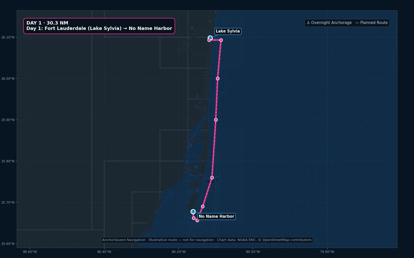The width and height of the screenshot is (414, 258).
Task: Click the "Planned Route" legend entry
Action: (372, 23)
